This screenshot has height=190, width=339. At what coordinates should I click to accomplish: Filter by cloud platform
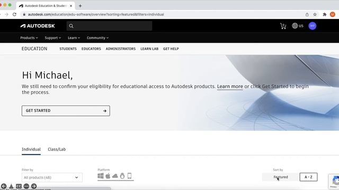point(115,176)
